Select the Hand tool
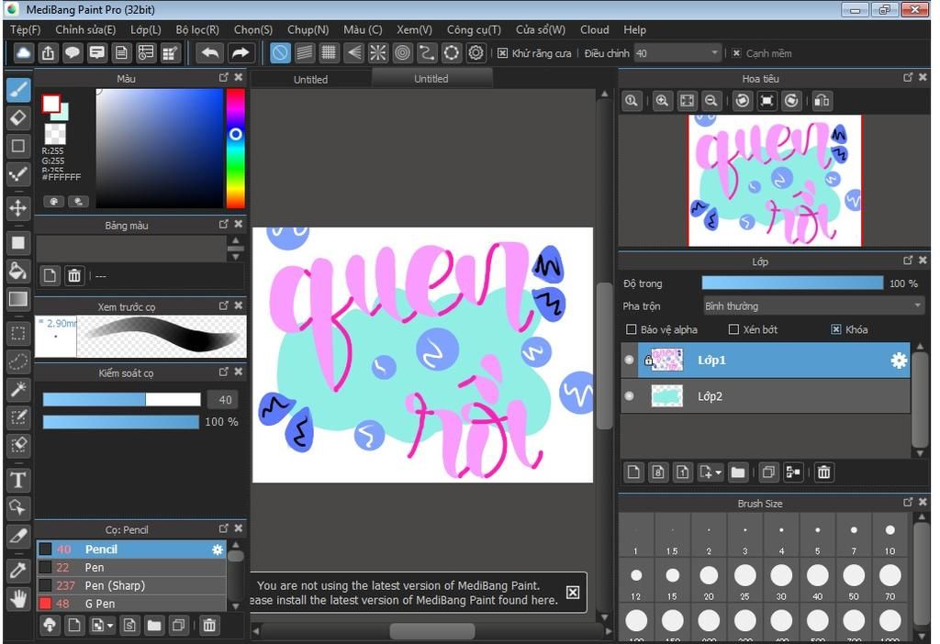The height and width of the screenshot is (644, 940). 18,598
